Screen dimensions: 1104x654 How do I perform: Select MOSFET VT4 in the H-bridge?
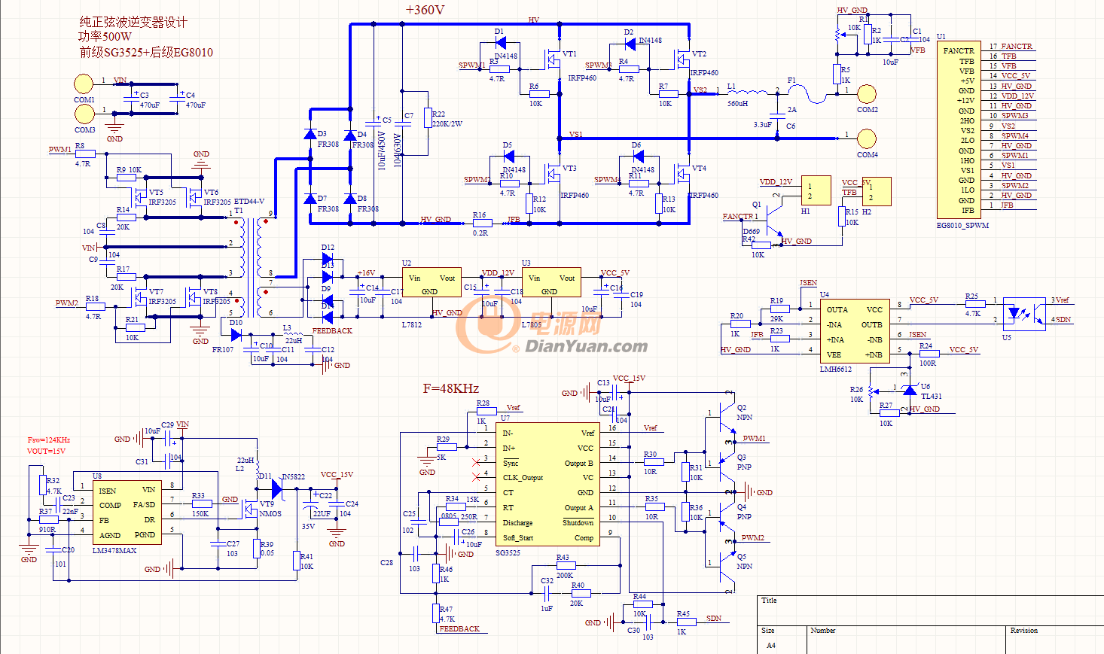point(683,174)
